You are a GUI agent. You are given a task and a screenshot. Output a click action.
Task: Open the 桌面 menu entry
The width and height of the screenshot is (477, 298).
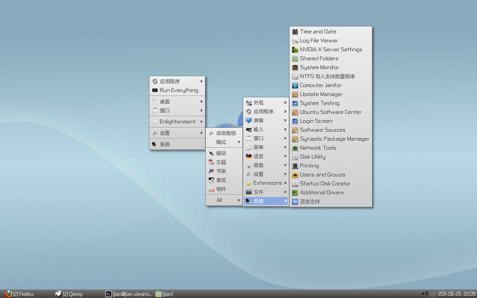[177, 102]
